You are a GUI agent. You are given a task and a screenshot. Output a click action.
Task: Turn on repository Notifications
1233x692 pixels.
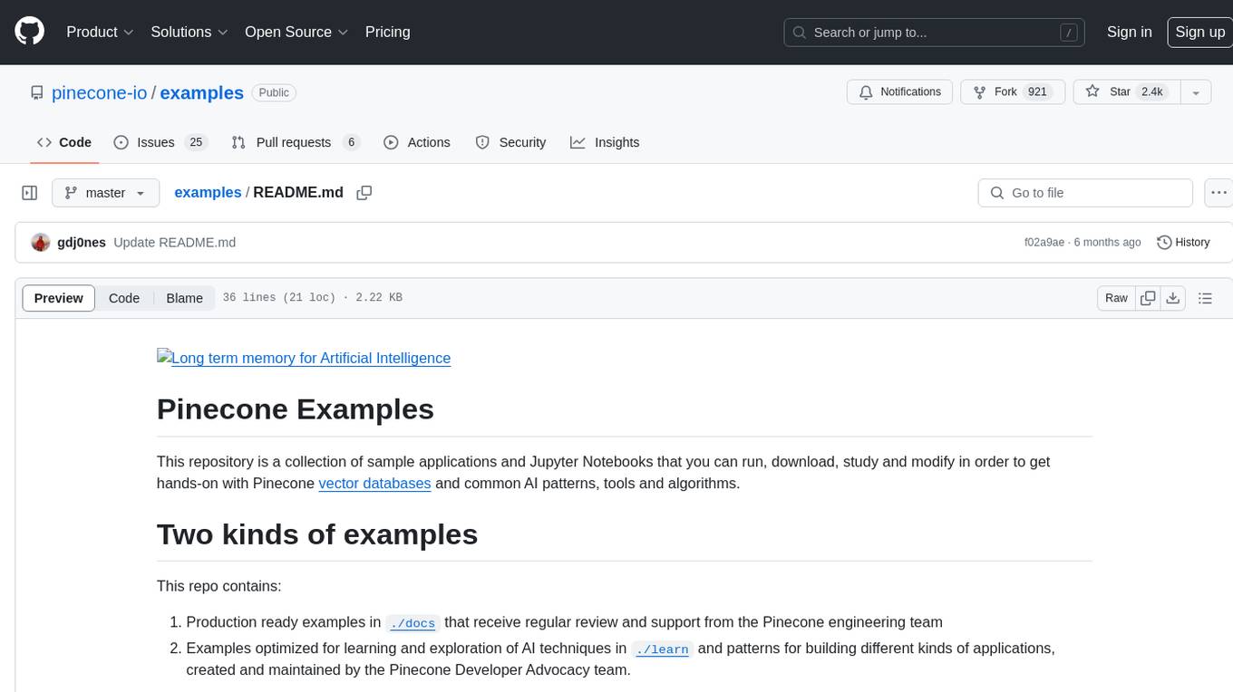tap(899, 92)
